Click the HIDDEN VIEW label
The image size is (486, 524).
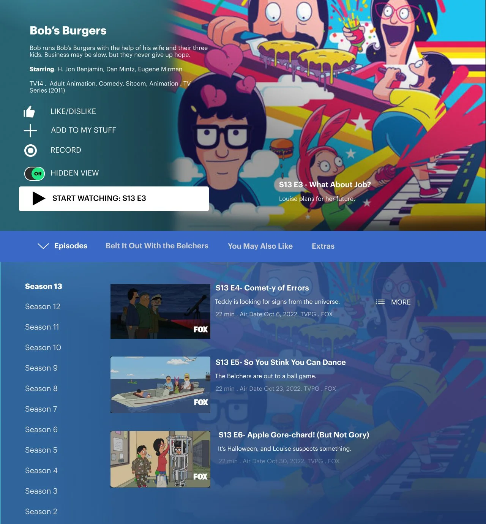coord(74,173)
